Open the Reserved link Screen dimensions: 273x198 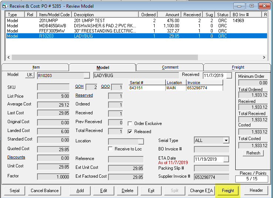(84, 95)
